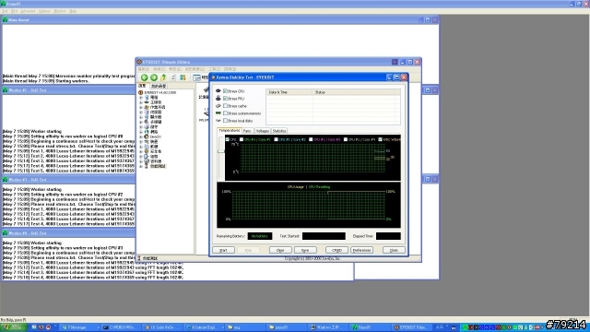
Task: Click the Up-level arrow icon in EVEREST toolbar
Action: pyautogui.click(x=163, y=77)
